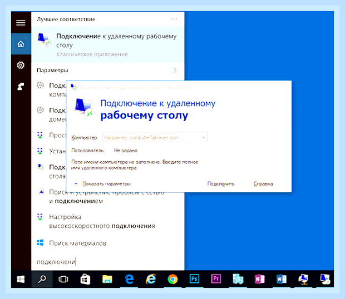
Task: Open the hamburger menu in search panel
Action: point(21,22)
